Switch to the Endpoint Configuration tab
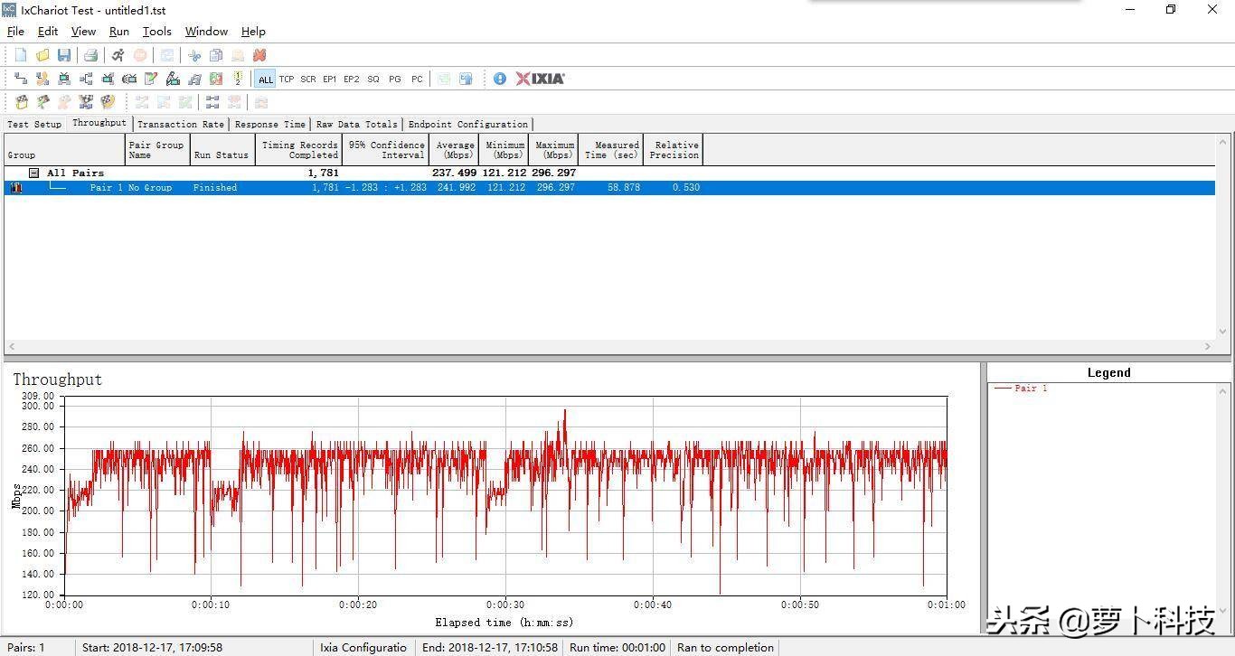Viewport: 1235px width, 656px height. click(x=468, y=124)
